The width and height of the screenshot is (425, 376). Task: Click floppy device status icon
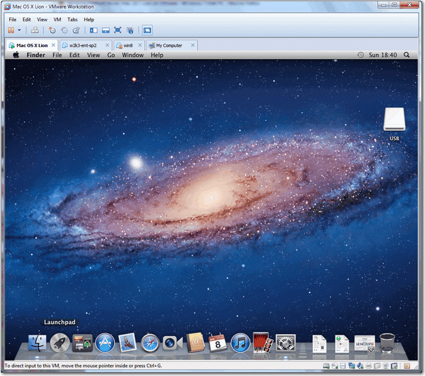[343, 366]
